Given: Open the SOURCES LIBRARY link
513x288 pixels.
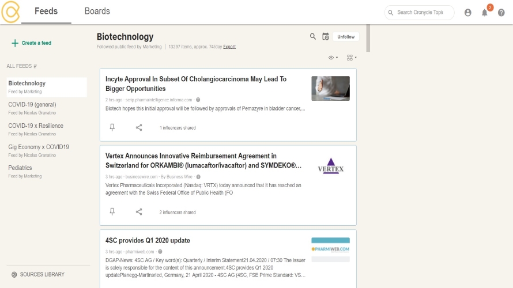Looking at the screenshot, I should coord(42,275).
